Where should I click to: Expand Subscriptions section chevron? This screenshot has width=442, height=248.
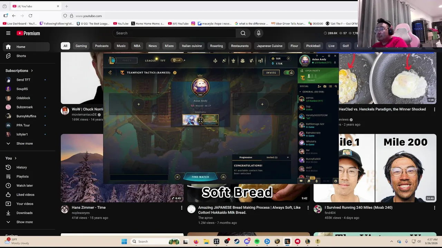point(32,71)
